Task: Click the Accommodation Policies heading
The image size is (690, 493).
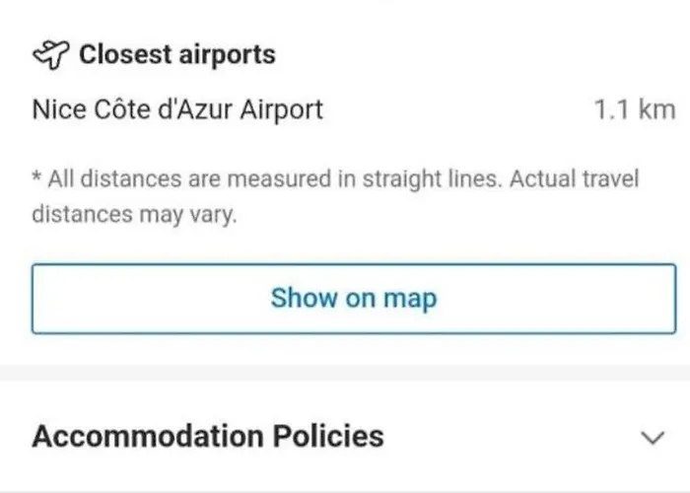Action: 208,436
